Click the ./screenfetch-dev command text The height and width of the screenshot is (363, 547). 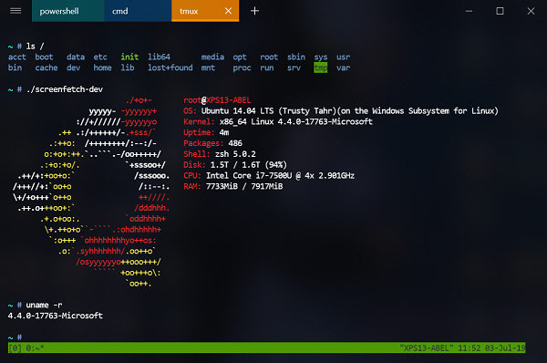pyautogui.click(x=65, y=89)
